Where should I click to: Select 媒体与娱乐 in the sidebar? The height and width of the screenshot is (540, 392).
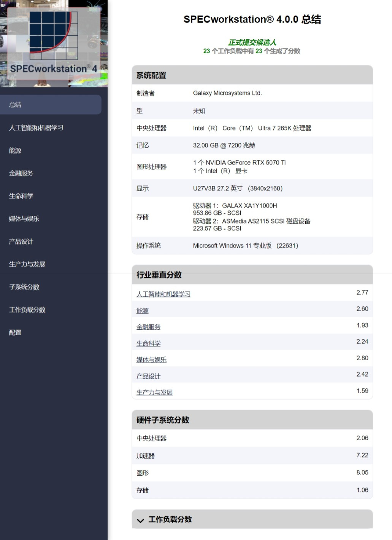click(x=24, y=219)
